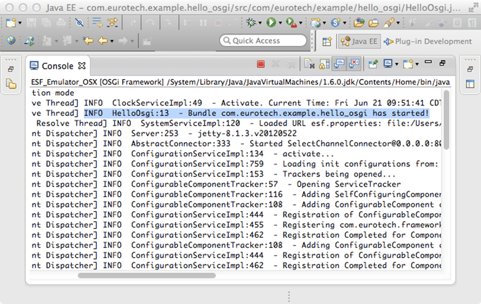Click the Run on Server icon
481x304 pixels.
pos(29,41)
